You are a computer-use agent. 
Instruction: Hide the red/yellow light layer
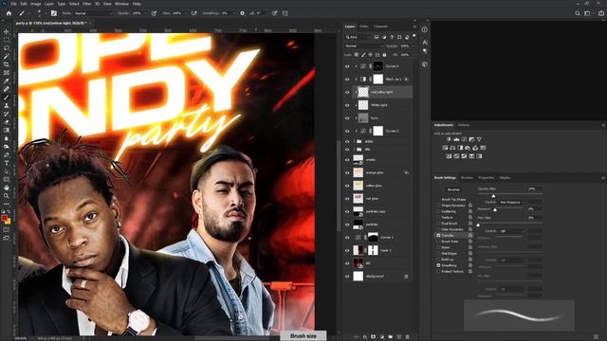tap(347, 92)
